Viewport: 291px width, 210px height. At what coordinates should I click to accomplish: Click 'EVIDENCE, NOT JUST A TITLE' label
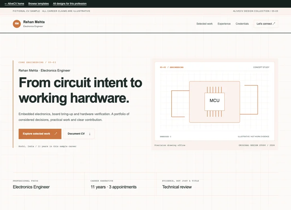click(x=180, y=181)
